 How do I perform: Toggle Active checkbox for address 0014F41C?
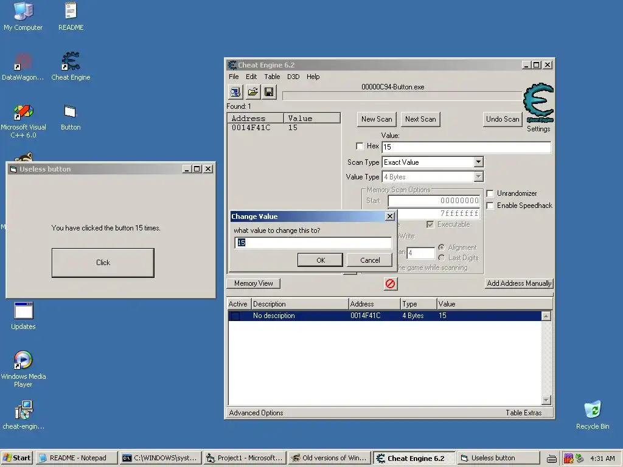click(x=235, y=316)
